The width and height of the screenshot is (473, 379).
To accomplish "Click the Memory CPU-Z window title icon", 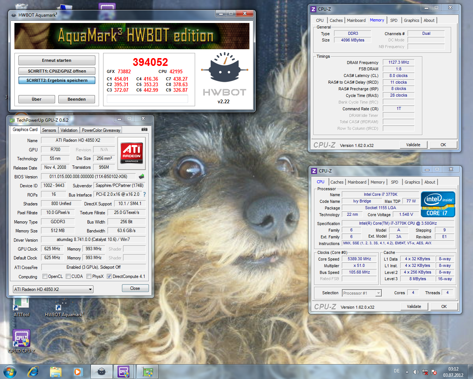I will tap(314, 9).
